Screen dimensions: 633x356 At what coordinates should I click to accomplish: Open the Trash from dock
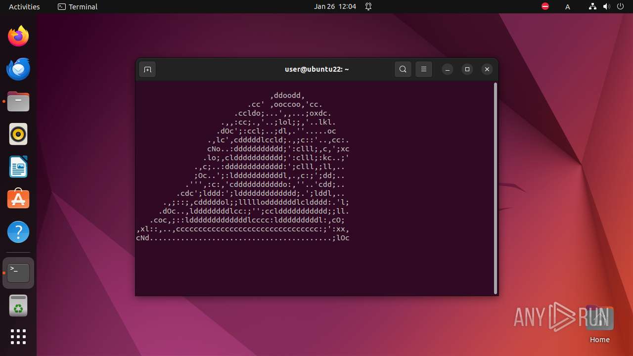click(18, 306)
